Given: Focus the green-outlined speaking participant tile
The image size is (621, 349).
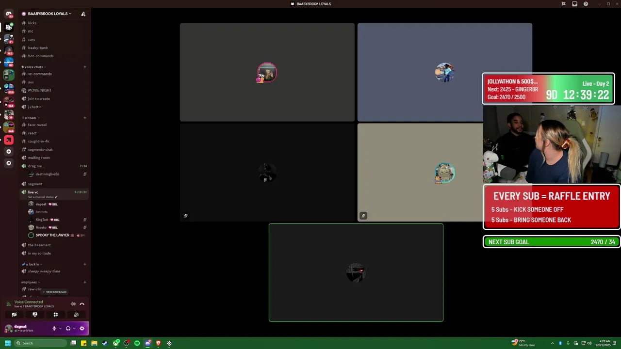Looking at the screenshot, I should pyautogui.click(x=356, y=272).
